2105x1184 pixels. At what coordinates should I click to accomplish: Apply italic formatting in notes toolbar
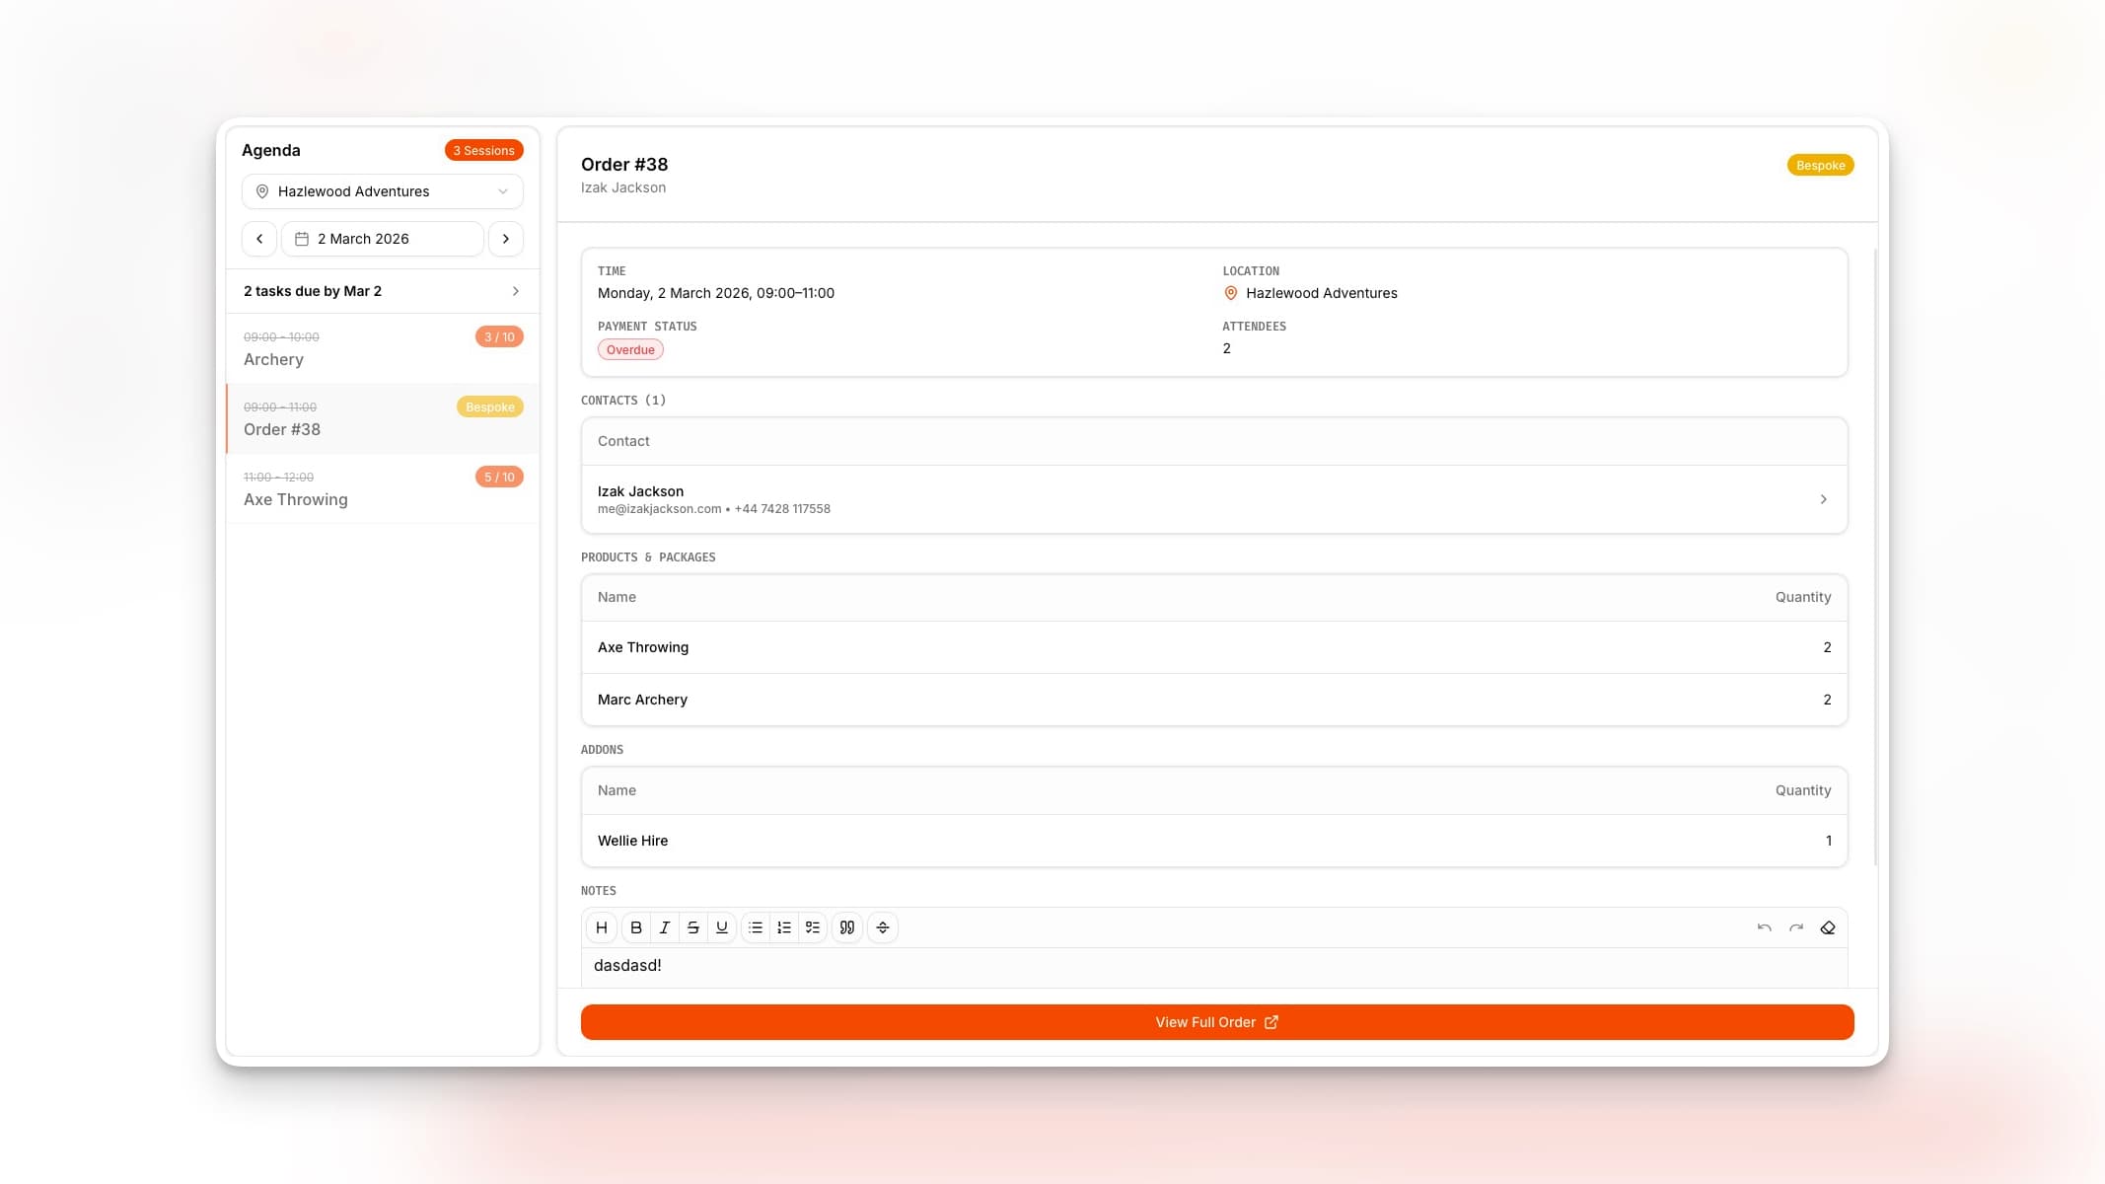665,927
